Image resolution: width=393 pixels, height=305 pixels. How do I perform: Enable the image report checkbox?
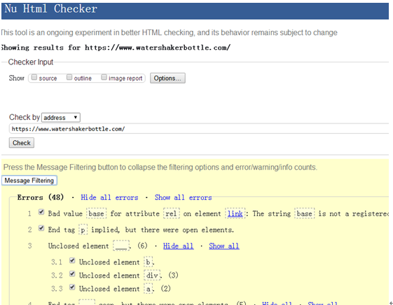click(104, 77)
